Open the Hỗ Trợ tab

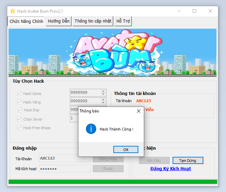coord(123,21)
